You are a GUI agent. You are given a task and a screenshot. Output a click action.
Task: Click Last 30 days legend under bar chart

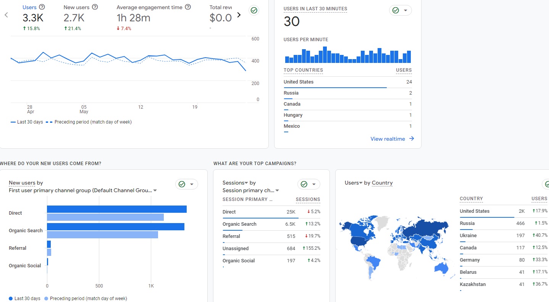24,299
